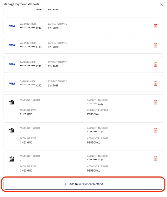Select the card number ending 1113
Image resolution: width=167 pixels, height=197 pixels.
[x=31, y=47]
